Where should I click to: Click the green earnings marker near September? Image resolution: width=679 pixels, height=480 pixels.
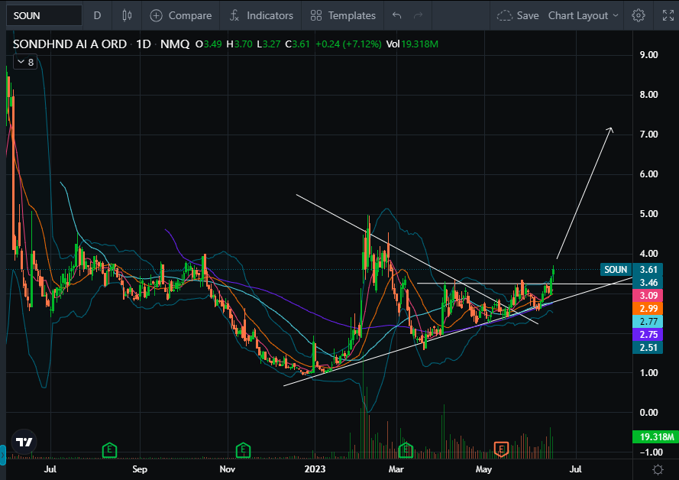coord(109,449)
